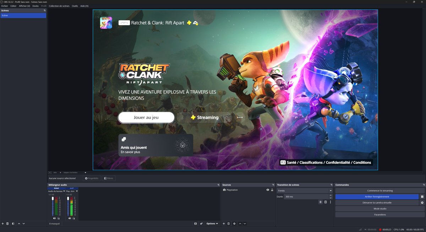Zoom in the preview with the plus icon
The image size is (426, 232).
pyautogui.click(x=60, y=172)
